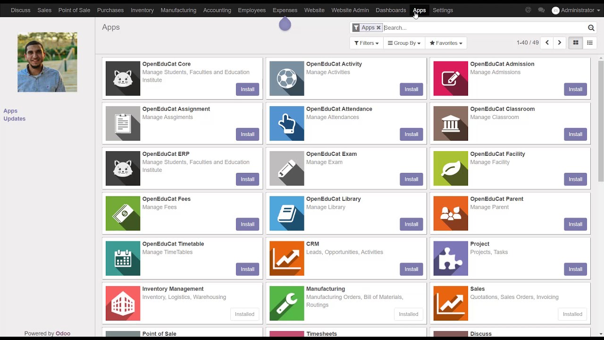The width and height of the screenshot is (604, 340).
Task: Open the Accounting menu
Action: point(217,10)
